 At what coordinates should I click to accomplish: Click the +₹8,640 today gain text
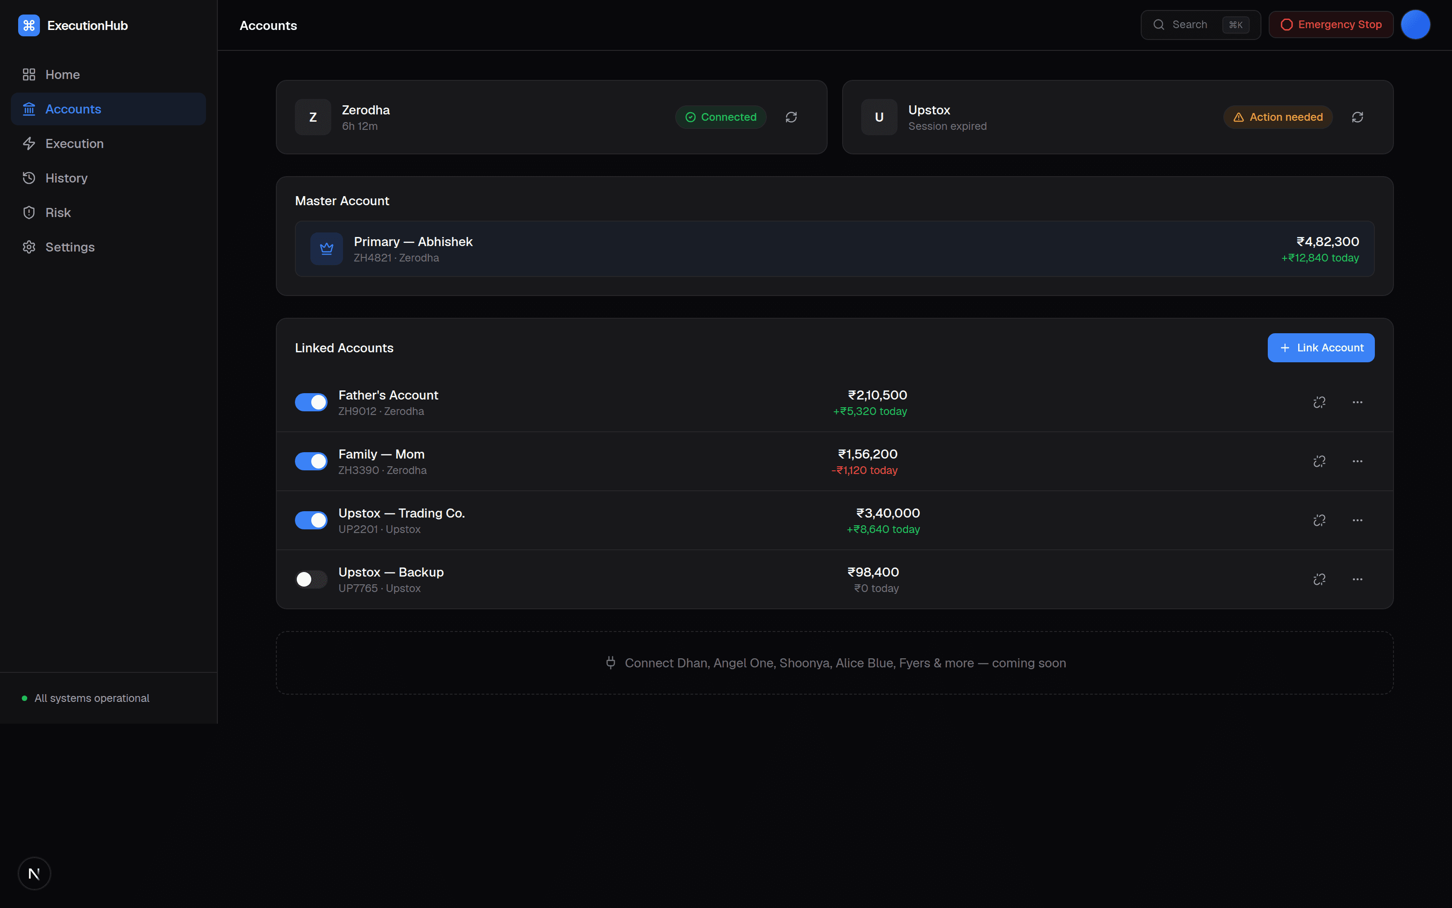coord(883,529)
